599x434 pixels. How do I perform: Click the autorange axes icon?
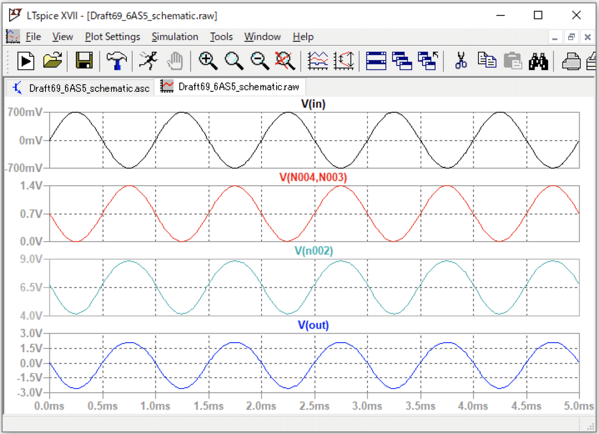coord(344,61)
